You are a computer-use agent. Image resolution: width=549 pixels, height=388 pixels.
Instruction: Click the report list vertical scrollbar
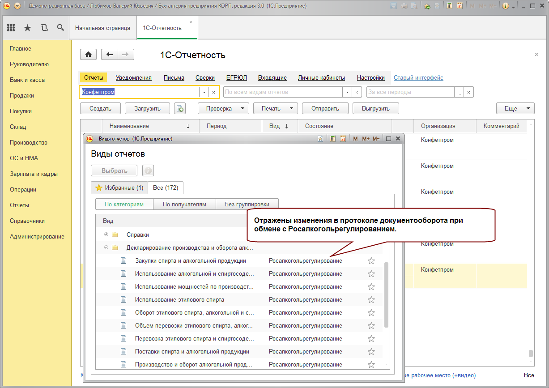(387, 295)
